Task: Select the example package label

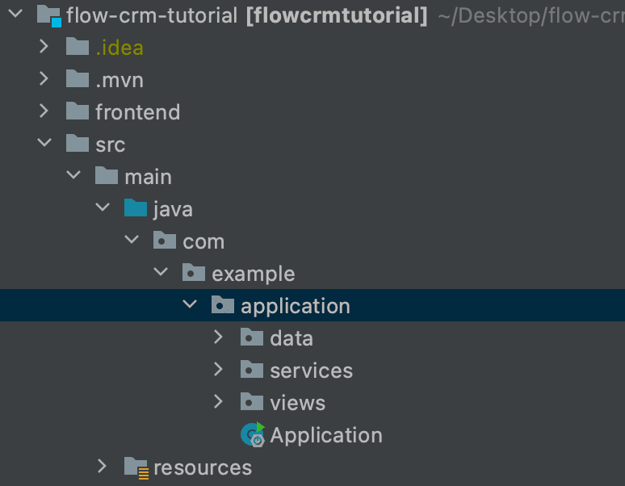Action: tap(253, 274)
